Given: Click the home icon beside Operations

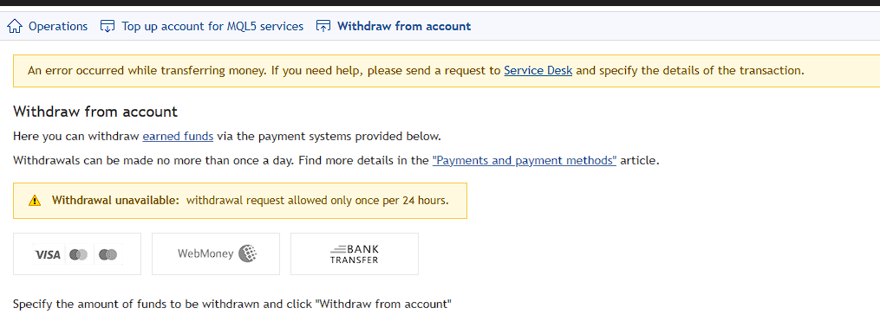Looking at the screenshot, I should (x=15, y=26).
